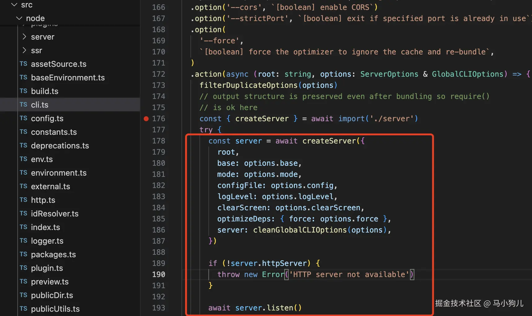The width and height of the screenshot is (532, 316).
Task: Click the '--force' string on line 169
Action: coord(219,41)
